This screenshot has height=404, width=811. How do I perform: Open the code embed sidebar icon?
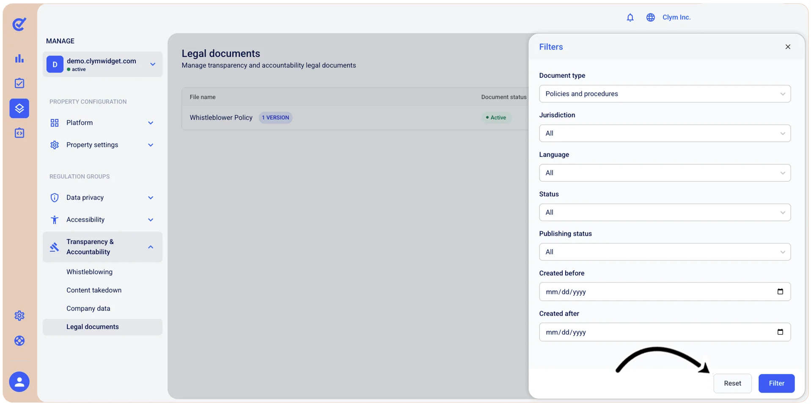tap(19, 133)
